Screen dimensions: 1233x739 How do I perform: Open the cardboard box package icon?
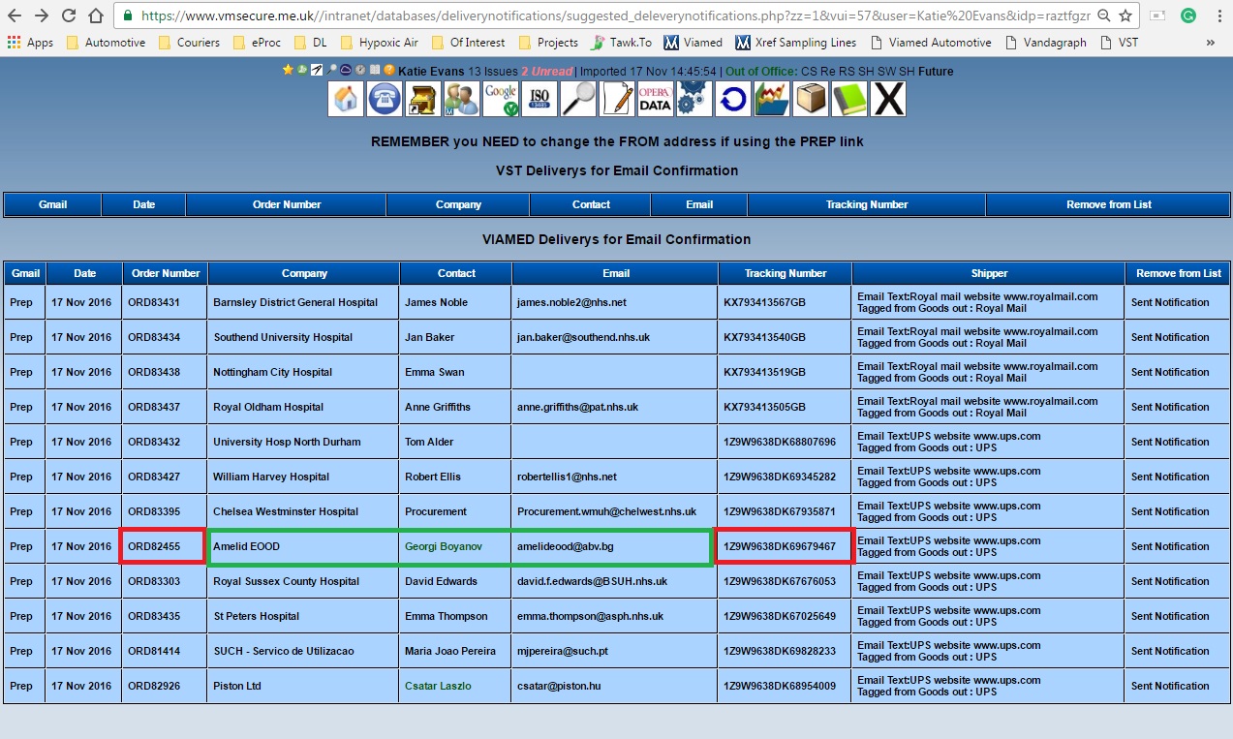click(x=811, y=99)
